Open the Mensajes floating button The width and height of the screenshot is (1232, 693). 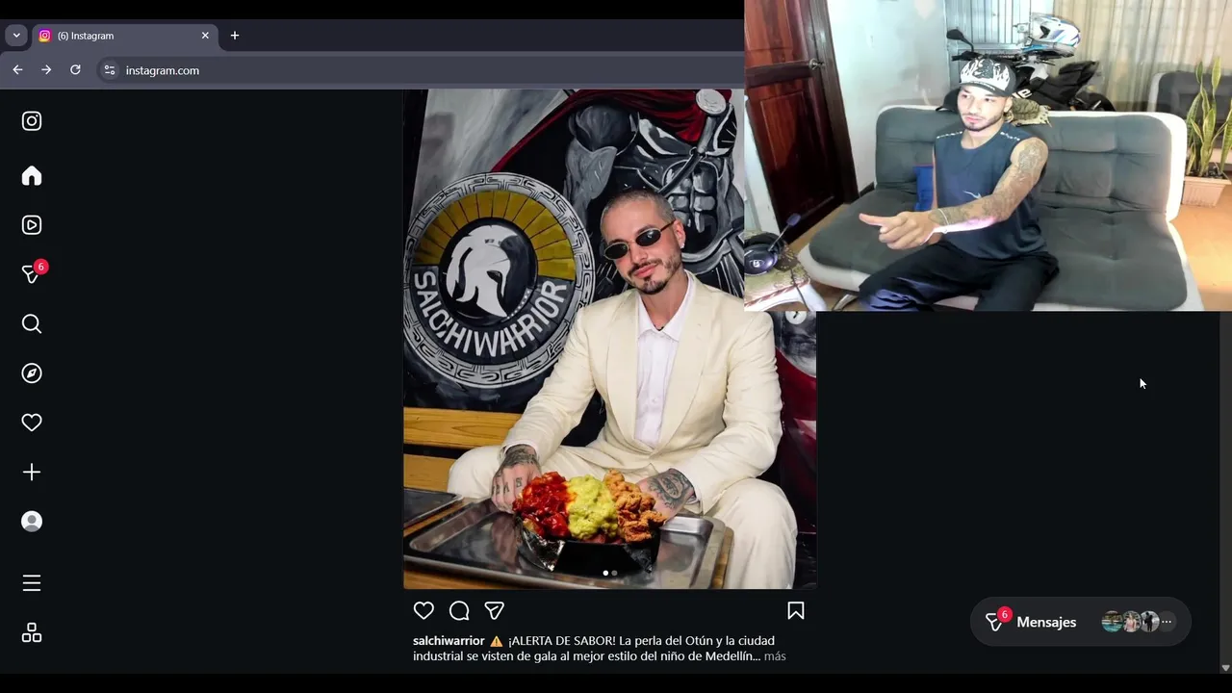click(1081, 622)
